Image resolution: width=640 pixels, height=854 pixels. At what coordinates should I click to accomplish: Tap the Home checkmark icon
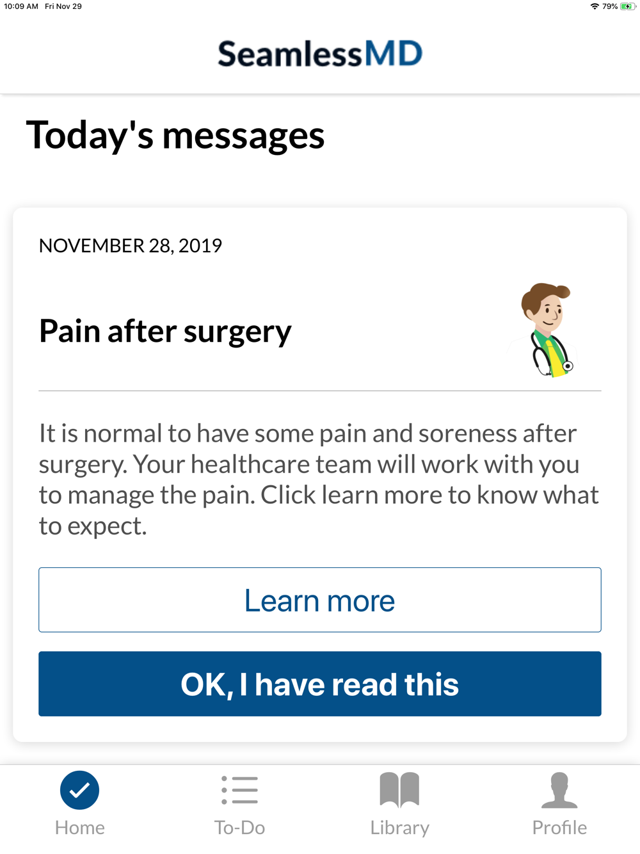79,790
